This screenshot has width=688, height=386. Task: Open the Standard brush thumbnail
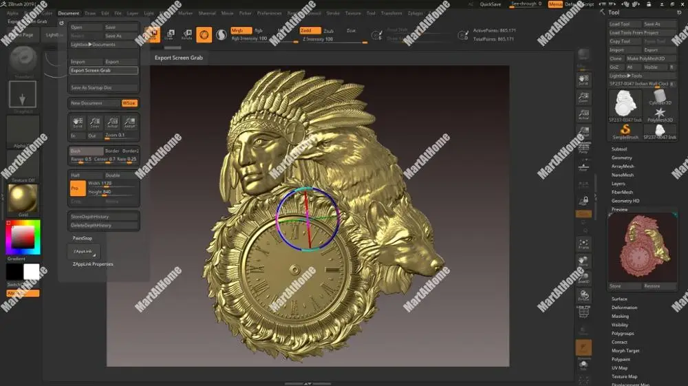coord(23,59)
